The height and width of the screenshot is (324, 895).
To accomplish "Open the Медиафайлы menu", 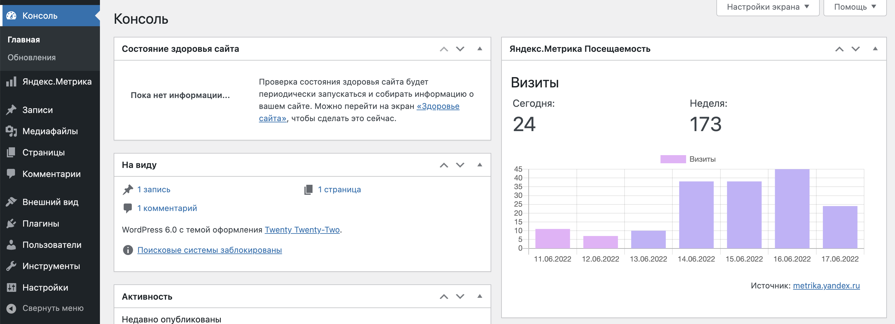I will 50,131.
